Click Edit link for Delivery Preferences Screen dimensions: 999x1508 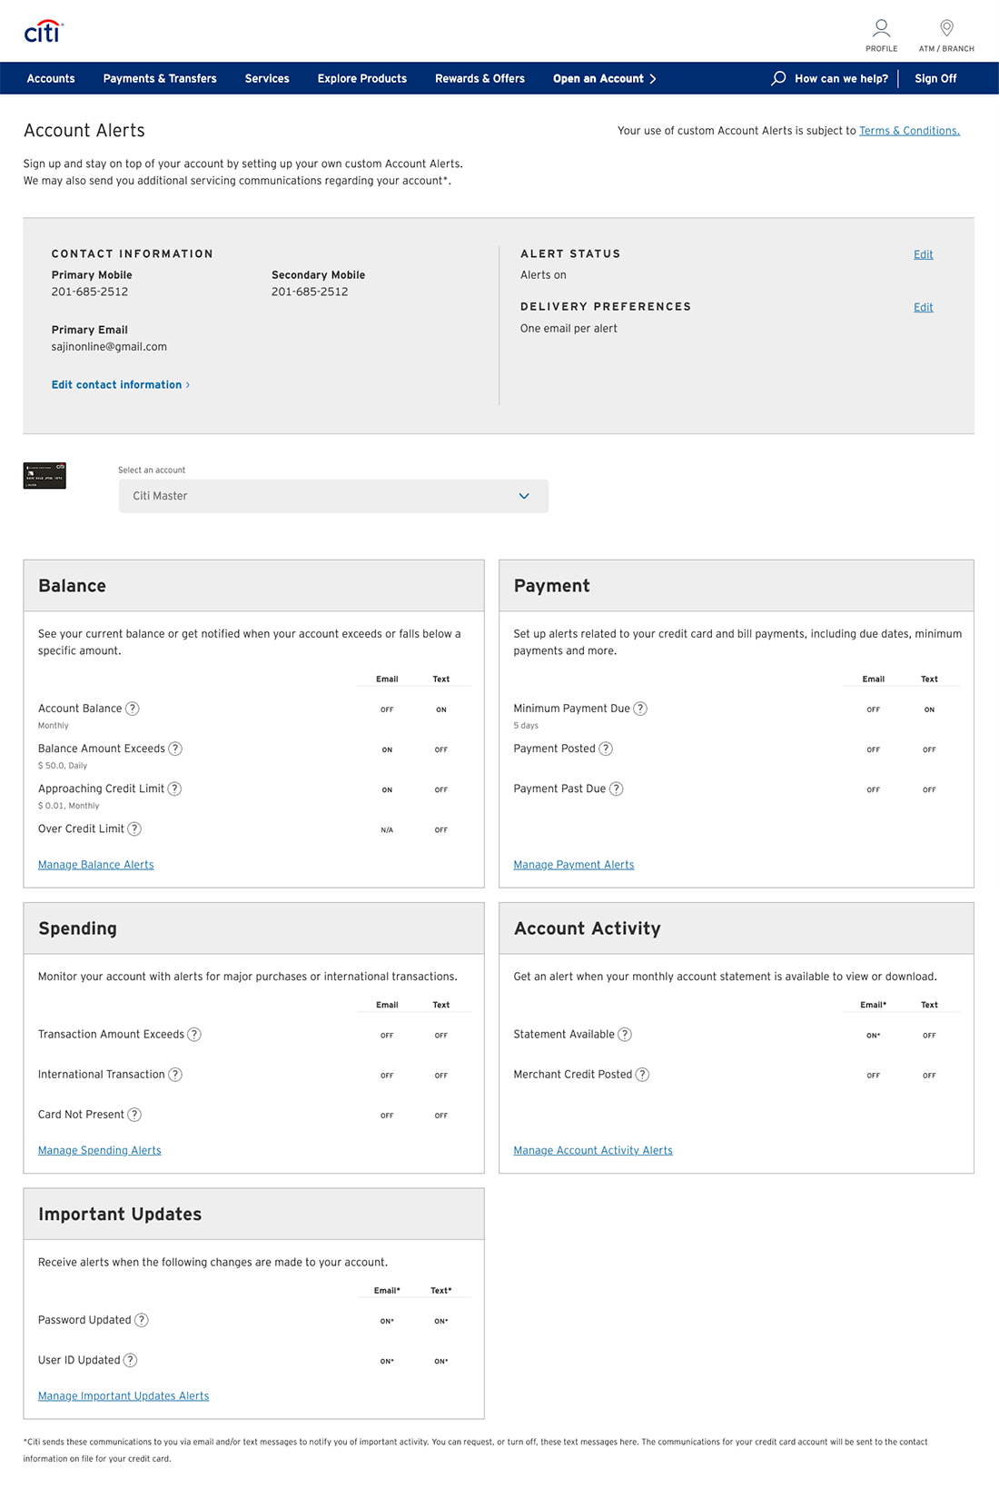click(924, 307)
